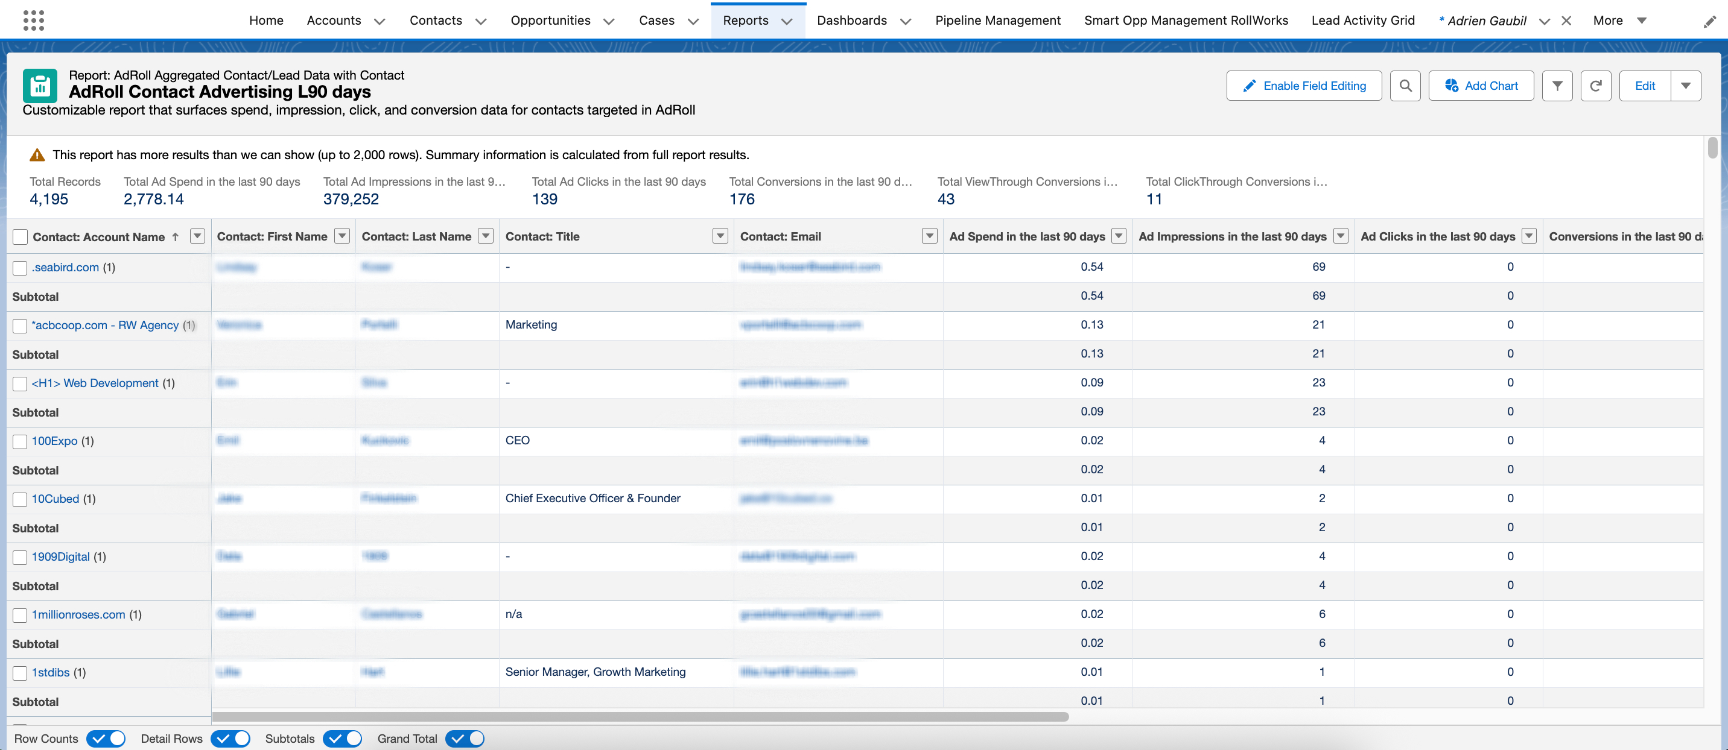The height and width of the screenshot is (750, 1728).
Task: Open the Contact: Title column dropdown
Action: [720, 236]
